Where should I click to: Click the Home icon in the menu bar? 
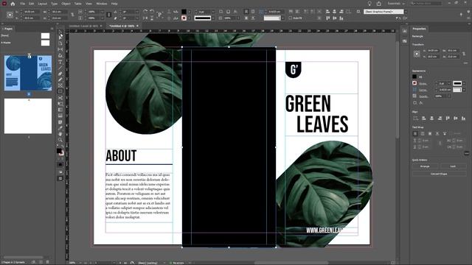click(x=13, y=4)
